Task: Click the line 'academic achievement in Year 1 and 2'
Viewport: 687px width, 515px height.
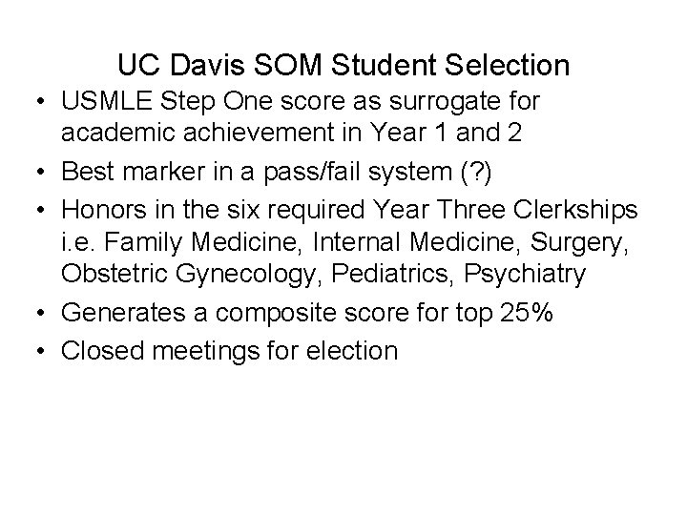Action: tap(291, 133)
